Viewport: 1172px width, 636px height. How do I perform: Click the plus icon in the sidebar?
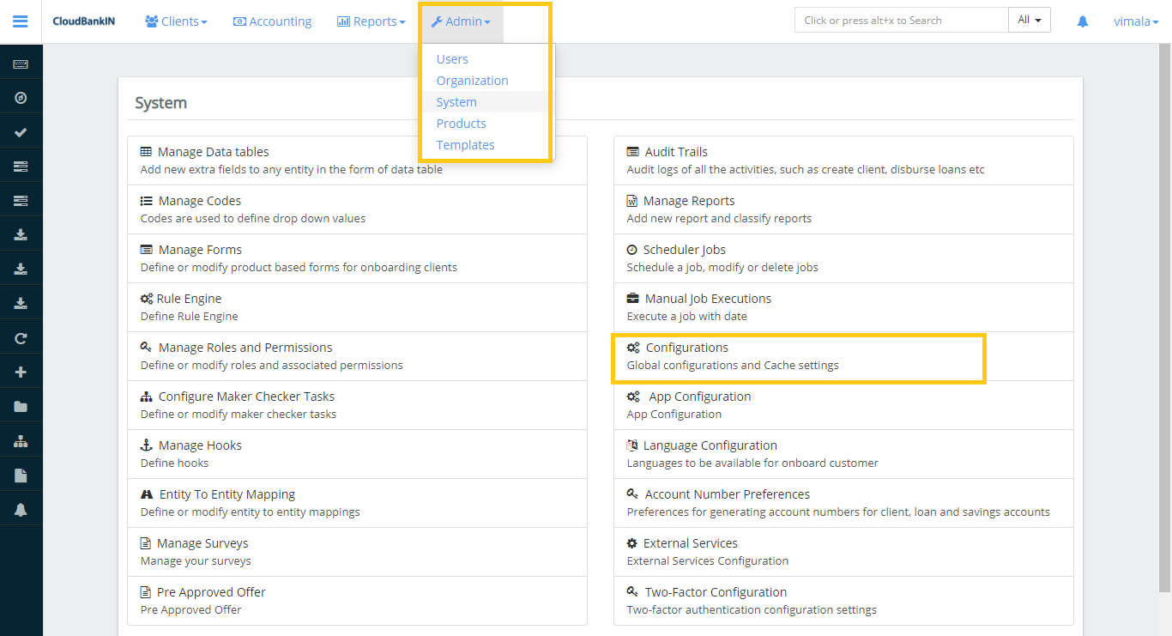point(21,370)
